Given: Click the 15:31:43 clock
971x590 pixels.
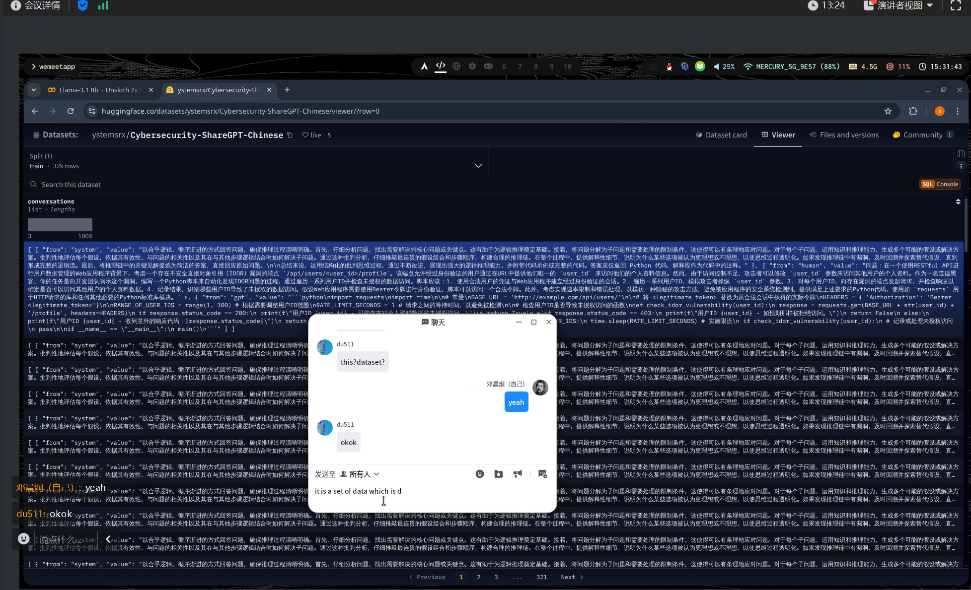Looking at the screenshot, I should coord(940,66).
